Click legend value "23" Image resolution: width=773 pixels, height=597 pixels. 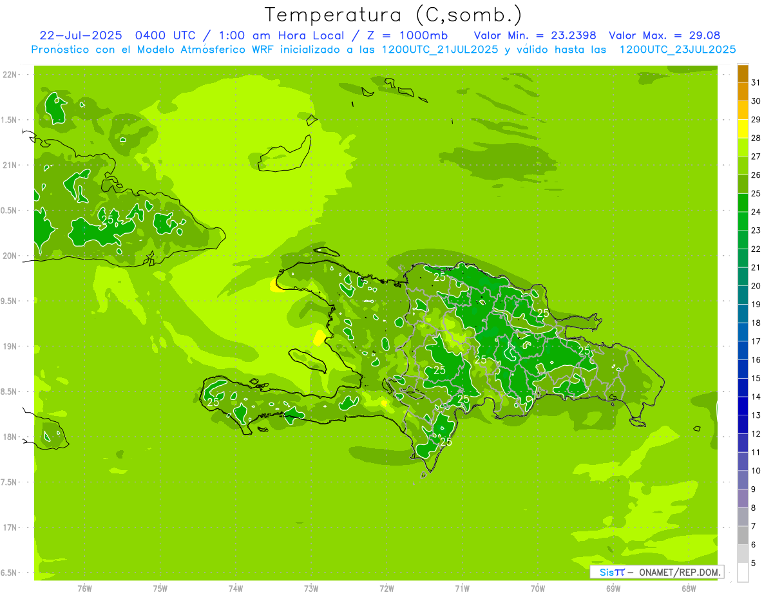point(756,231)
